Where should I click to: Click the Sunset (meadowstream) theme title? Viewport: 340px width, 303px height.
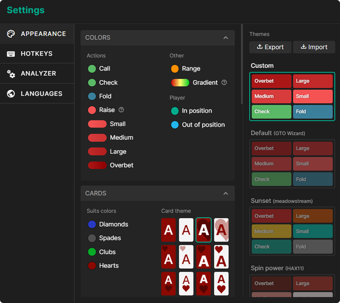point(282,201)
